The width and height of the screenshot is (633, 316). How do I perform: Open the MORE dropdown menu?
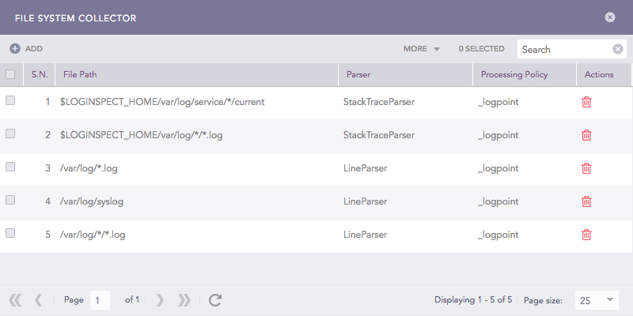pyautogui.click(x=422, y=49)
